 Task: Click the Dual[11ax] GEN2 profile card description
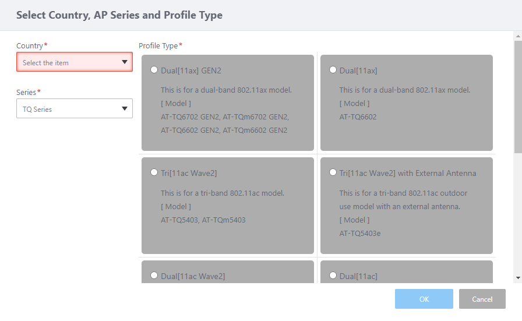[226, 90]
